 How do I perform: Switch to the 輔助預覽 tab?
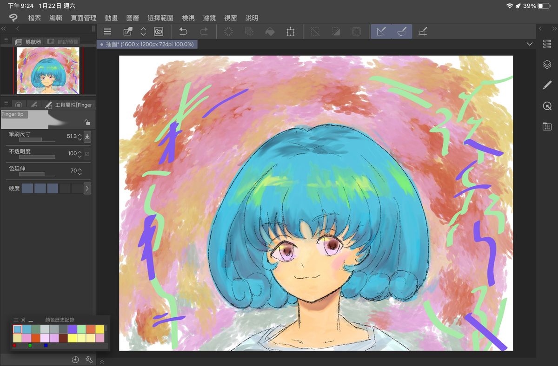63,41
